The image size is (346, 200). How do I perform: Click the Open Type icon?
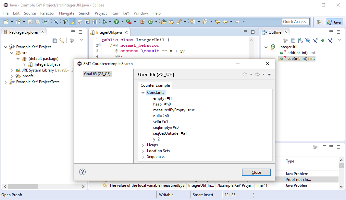(x=164, y=22)
